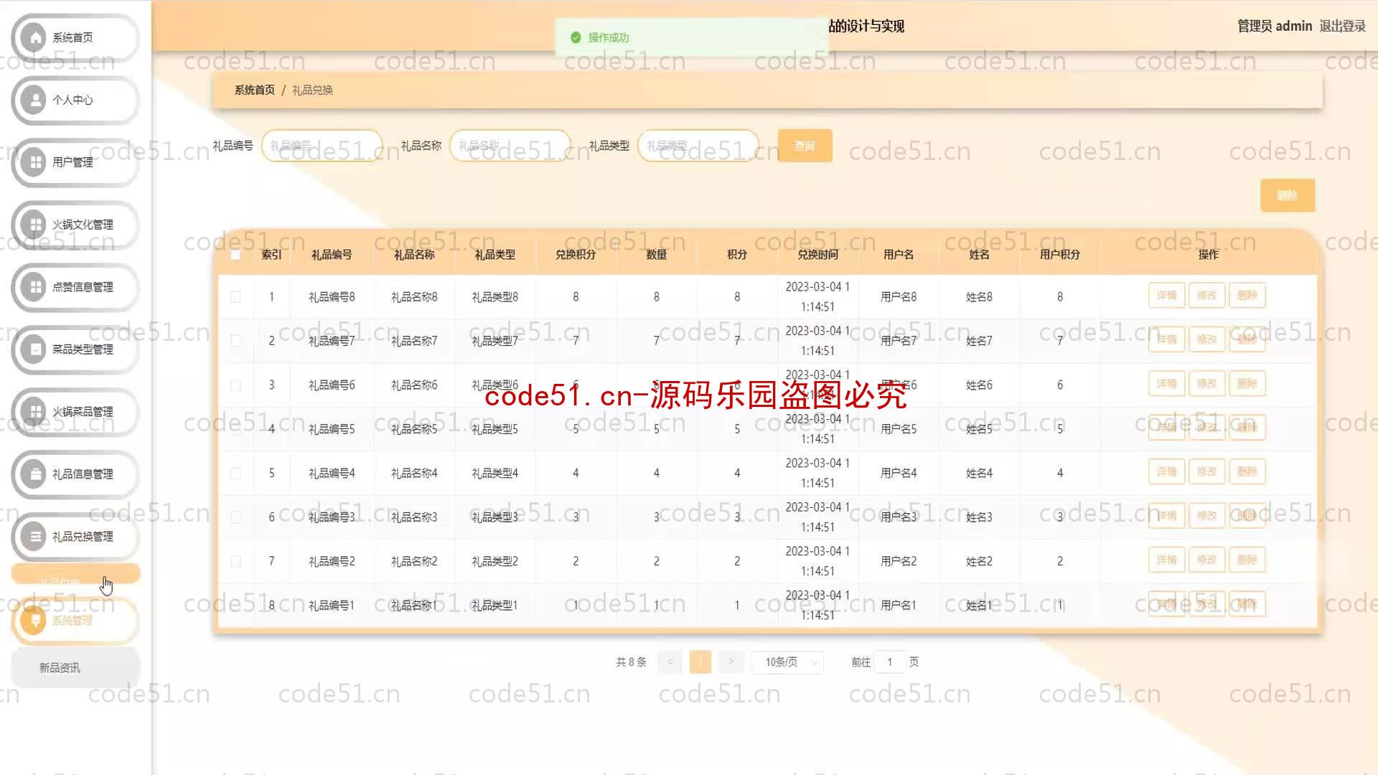Click the icon for 系统管理

34,621
